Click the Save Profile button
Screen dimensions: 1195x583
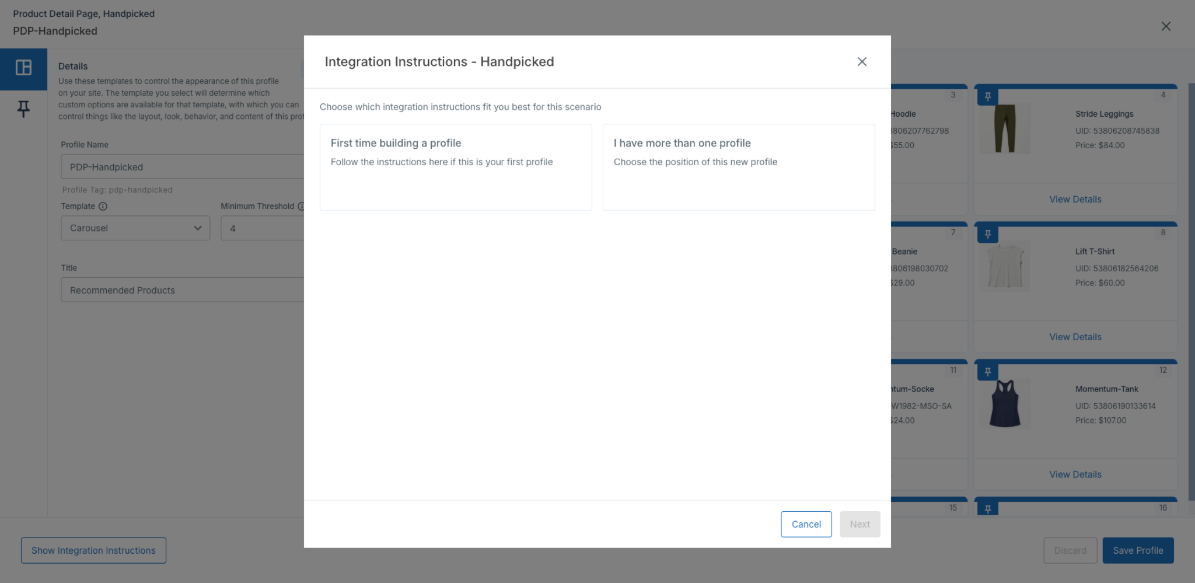point(1138,550)
